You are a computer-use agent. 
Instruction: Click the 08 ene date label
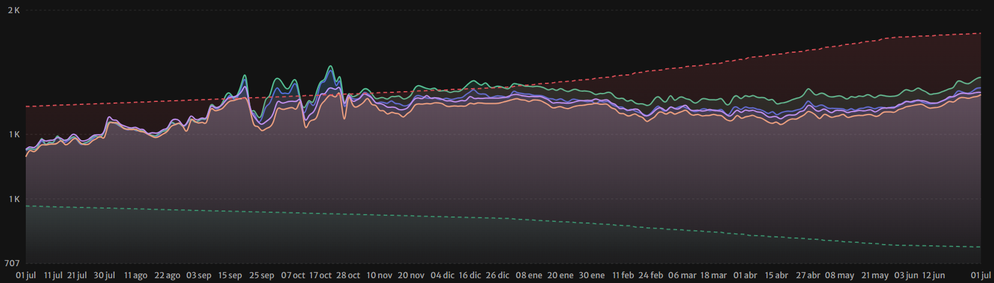click(x=529, y=275)
